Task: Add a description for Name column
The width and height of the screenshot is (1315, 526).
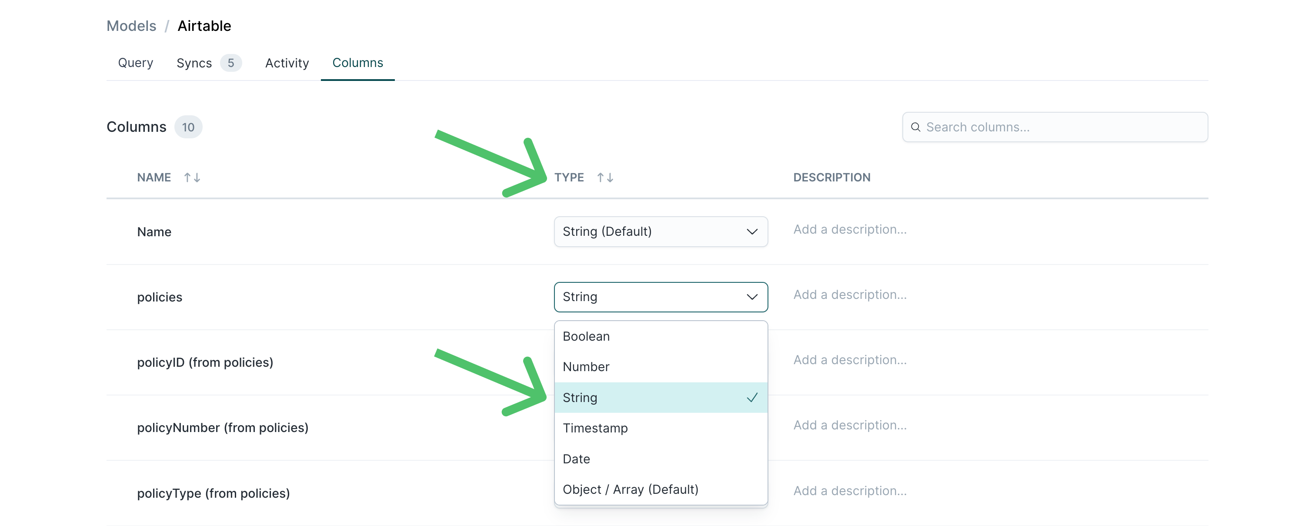Action: point(849,229)
